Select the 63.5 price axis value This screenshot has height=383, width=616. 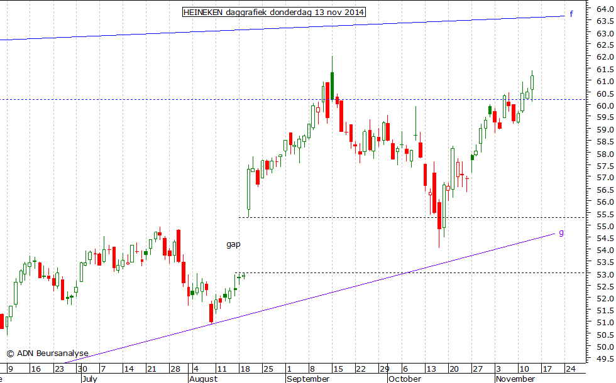[605, 21]
